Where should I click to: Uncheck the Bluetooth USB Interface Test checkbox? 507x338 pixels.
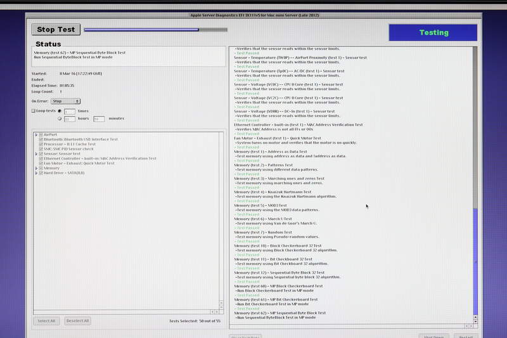tap(42, 140)
